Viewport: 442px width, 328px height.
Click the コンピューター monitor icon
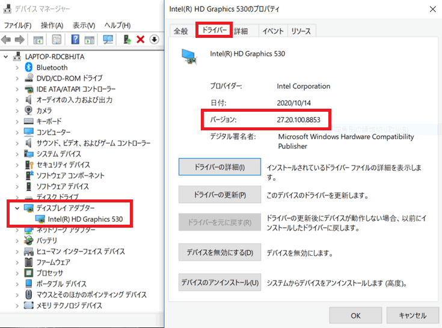(x=29, y=132)
